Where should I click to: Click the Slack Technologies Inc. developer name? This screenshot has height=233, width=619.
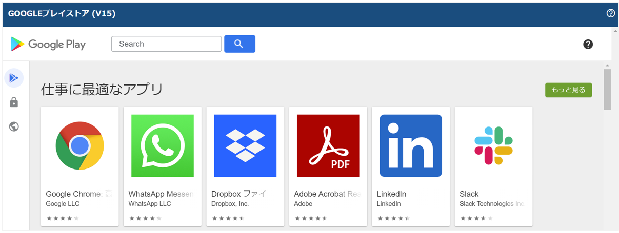tap(492, 204)
